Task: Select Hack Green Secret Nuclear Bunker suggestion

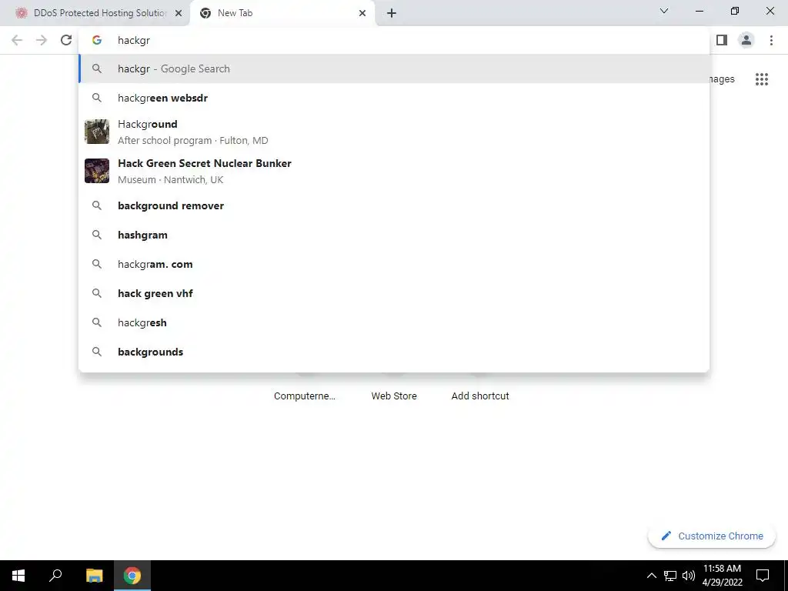Action: [x=394, y=171]
